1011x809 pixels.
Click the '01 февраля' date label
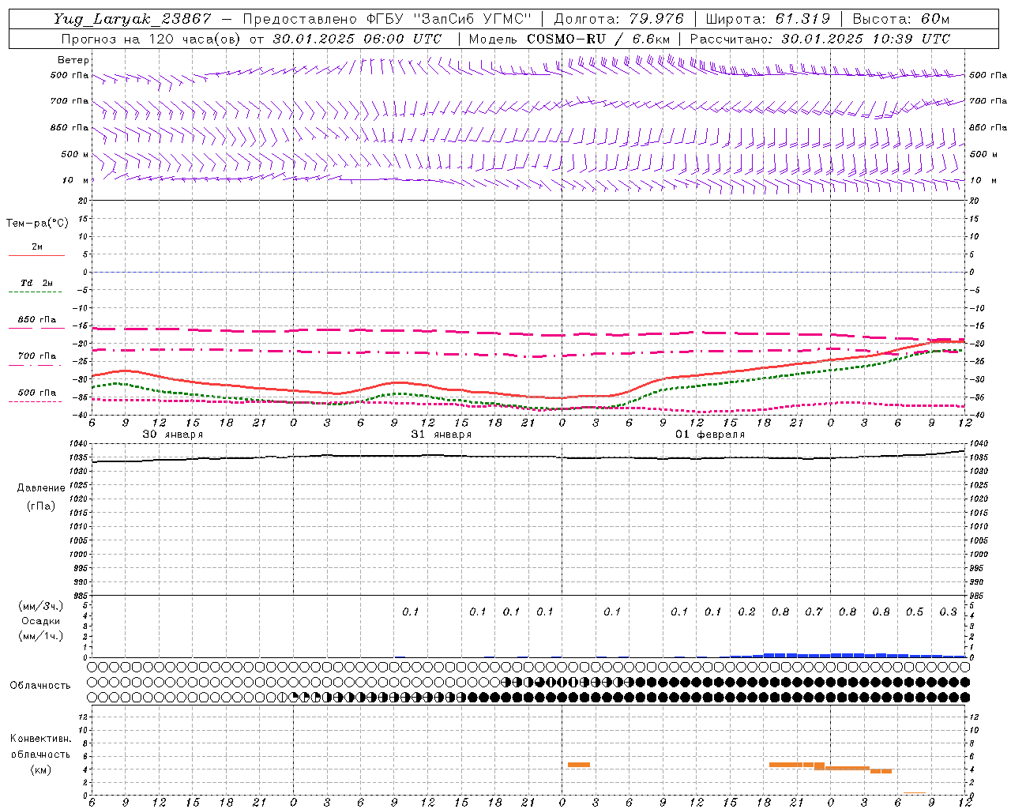click(710, 435)
